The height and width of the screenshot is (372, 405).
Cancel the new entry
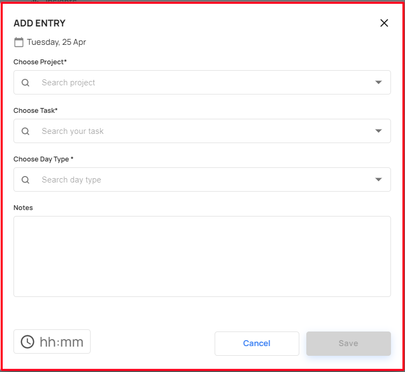257,343
